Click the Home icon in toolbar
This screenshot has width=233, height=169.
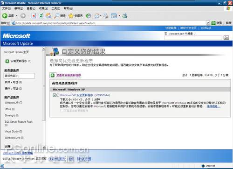coord(48,15)
